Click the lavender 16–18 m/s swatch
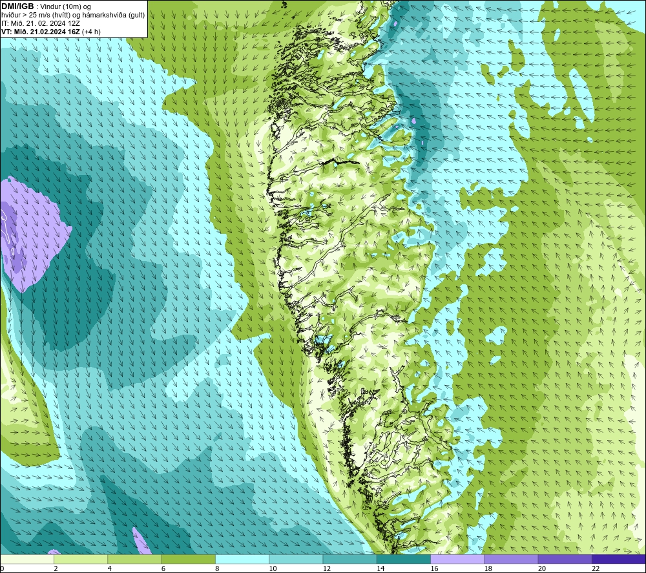Viewport: 646px width, 573px height. pyautogui.click(x=457, y=559)
